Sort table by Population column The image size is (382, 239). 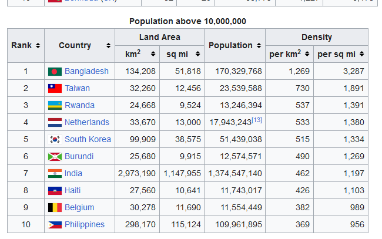(x=257, y=46)
